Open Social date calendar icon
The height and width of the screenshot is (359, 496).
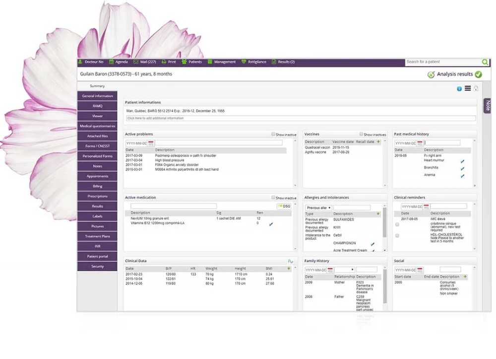pyautogui.click(x=420, y=270)
